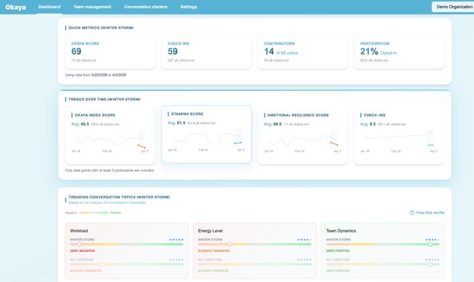Click Team Dynamics Winter Storm confidence dots

click(432, 240)
